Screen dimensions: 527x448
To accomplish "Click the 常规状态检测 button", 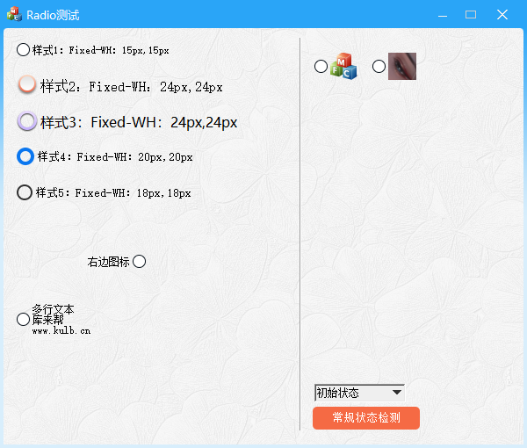I will point(366,418).
